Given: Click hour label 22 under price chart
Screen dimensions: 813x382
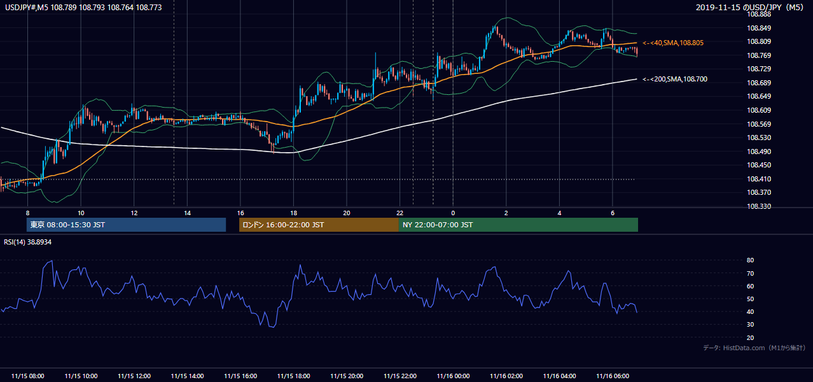Looking at the screenshot, I should pyautogui.click(x=400, y=213).
